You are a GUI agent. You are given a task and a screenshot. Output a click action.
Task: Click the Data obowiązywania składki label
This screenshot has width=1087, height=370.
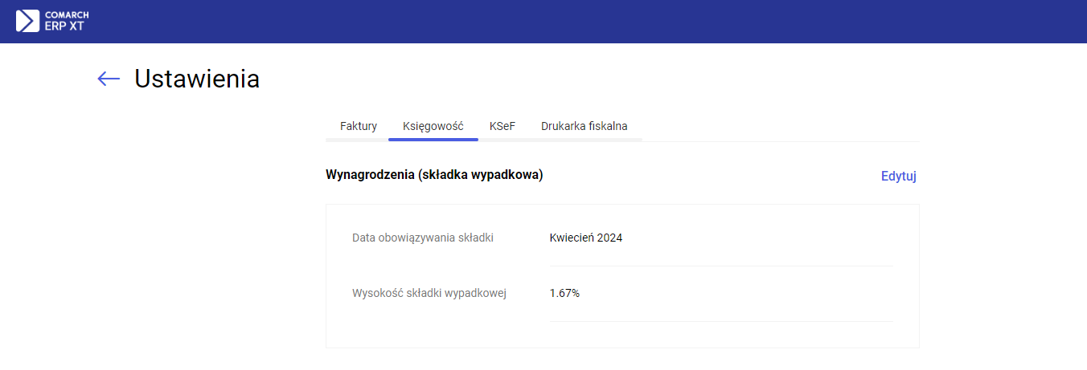tap(423, 238)
